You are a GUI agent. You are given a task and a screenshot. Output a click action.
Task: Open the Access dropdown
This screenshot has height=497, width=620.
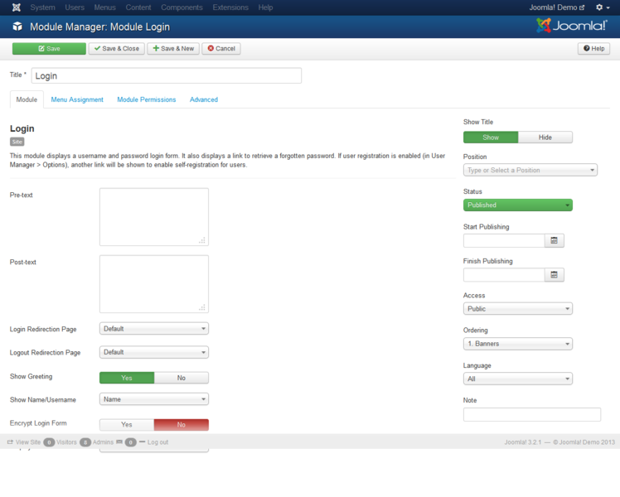pos(517,309)
